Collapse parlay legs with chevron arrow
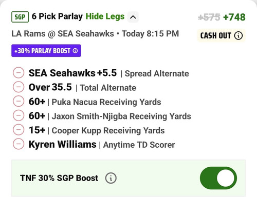Screen dimensions: 257x197 tap(133, 17)
